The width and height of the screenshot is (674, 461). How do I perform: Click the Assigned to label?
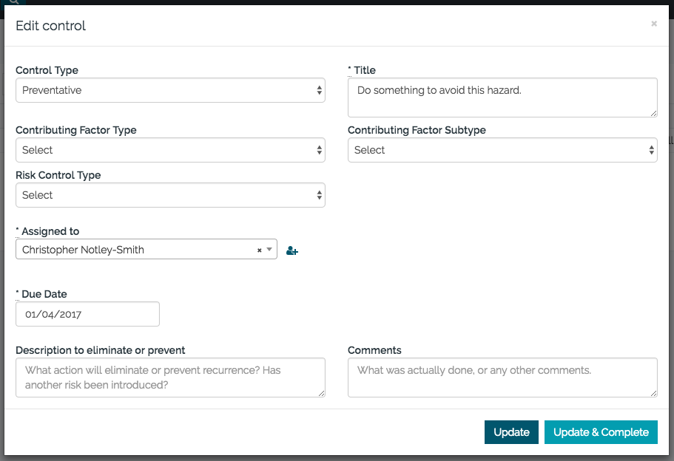50,231
